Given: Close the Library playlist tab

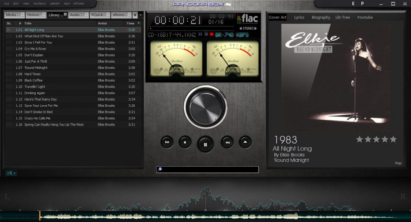Looking at the screenshot, I should (65, 14).
